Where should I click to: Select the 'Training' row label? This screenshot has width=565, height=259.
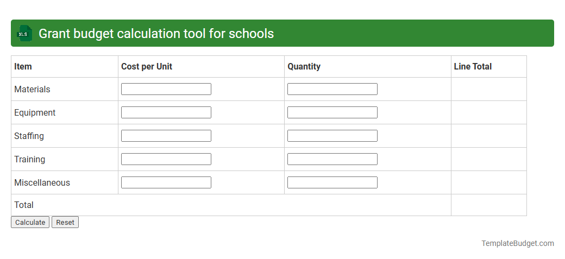[x=29, y=159]
